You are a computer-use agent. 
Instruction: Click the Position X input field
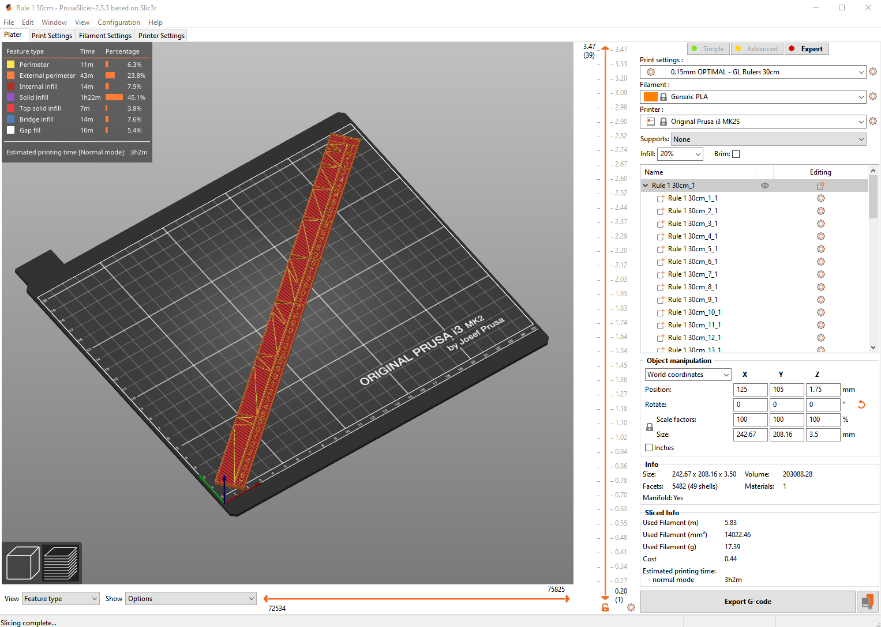click(x=751, y=390)
